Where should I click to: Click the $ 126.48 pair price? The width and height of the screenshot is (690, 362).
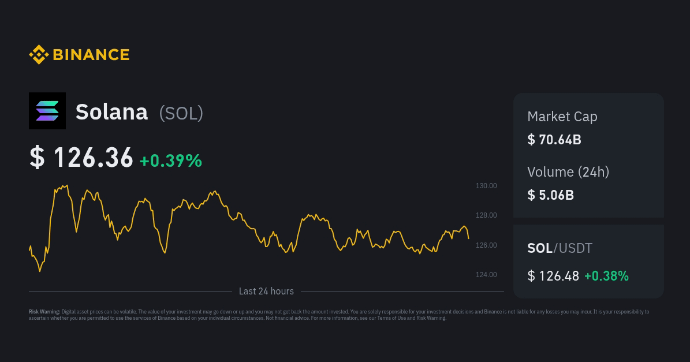(553, 276)
